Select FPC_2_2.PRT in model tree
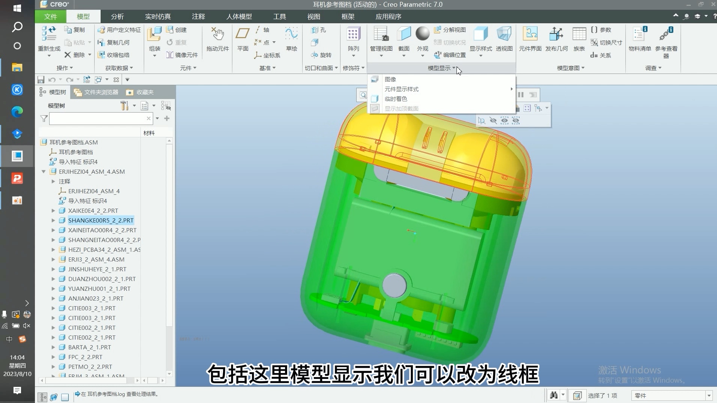717x403 pixels. point(85,357)
